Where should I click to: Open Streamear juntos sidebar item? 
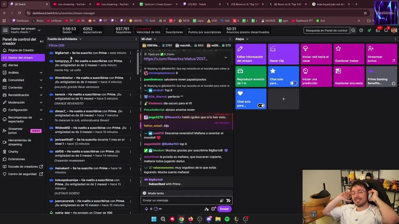point(22,131)
